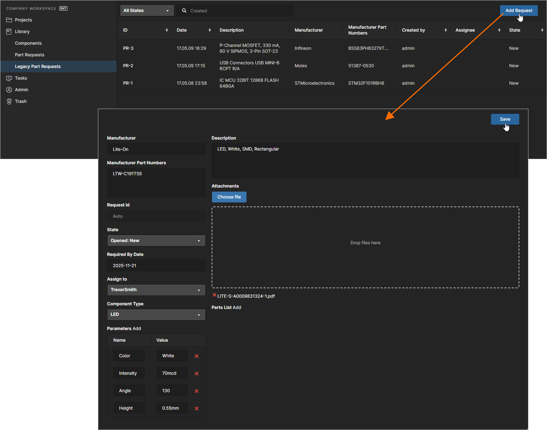Viewport: 547px width, 430px height.
Task: Select the Library icon in the sidebar
Action: [9, 31]
